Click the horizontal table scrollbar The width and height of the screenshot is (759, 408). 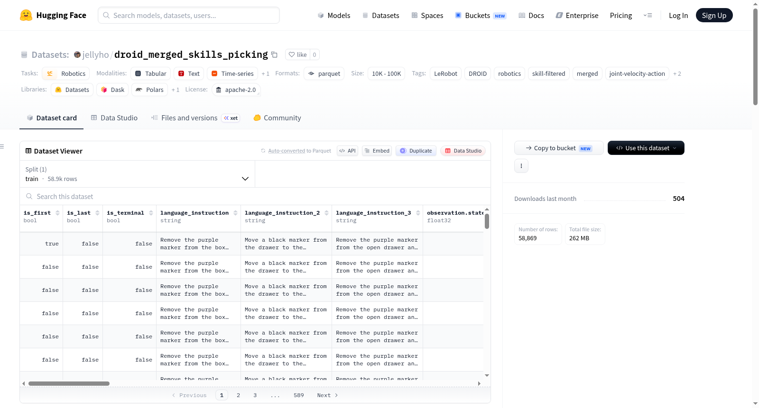point(69,383)
